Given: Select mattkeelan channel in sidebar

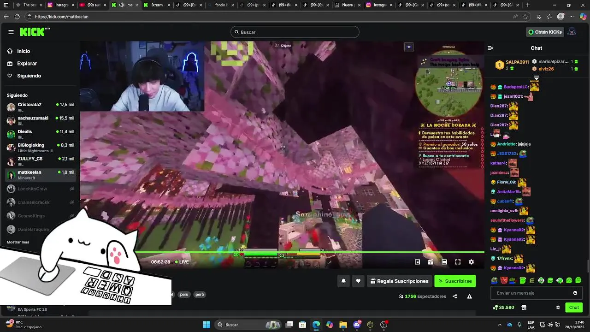Looking at the screenshot, I should click(41, 175).
